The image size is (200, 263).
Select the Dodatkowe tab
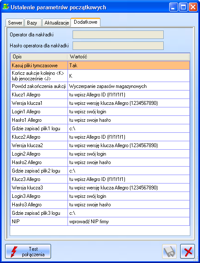(86, 22)
